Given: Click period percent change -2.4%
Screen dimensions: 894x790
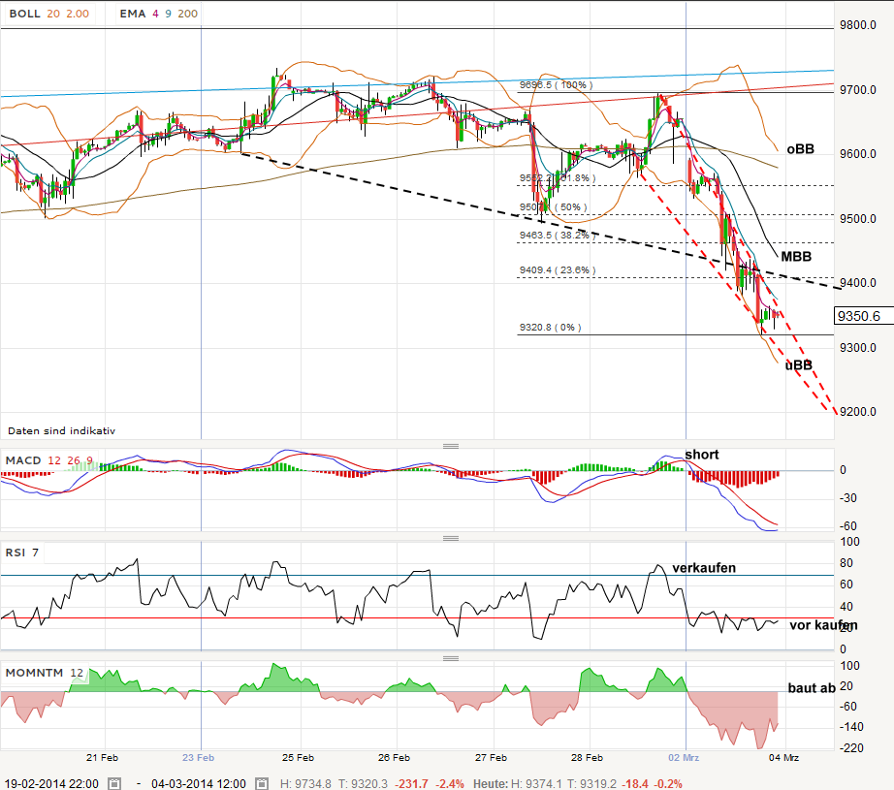Looking at the screenshot, I should point(451,784).
